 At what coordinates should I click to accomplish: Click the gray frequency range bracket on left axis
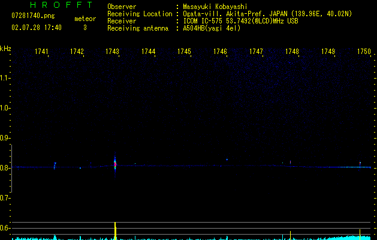coord(11,169)
